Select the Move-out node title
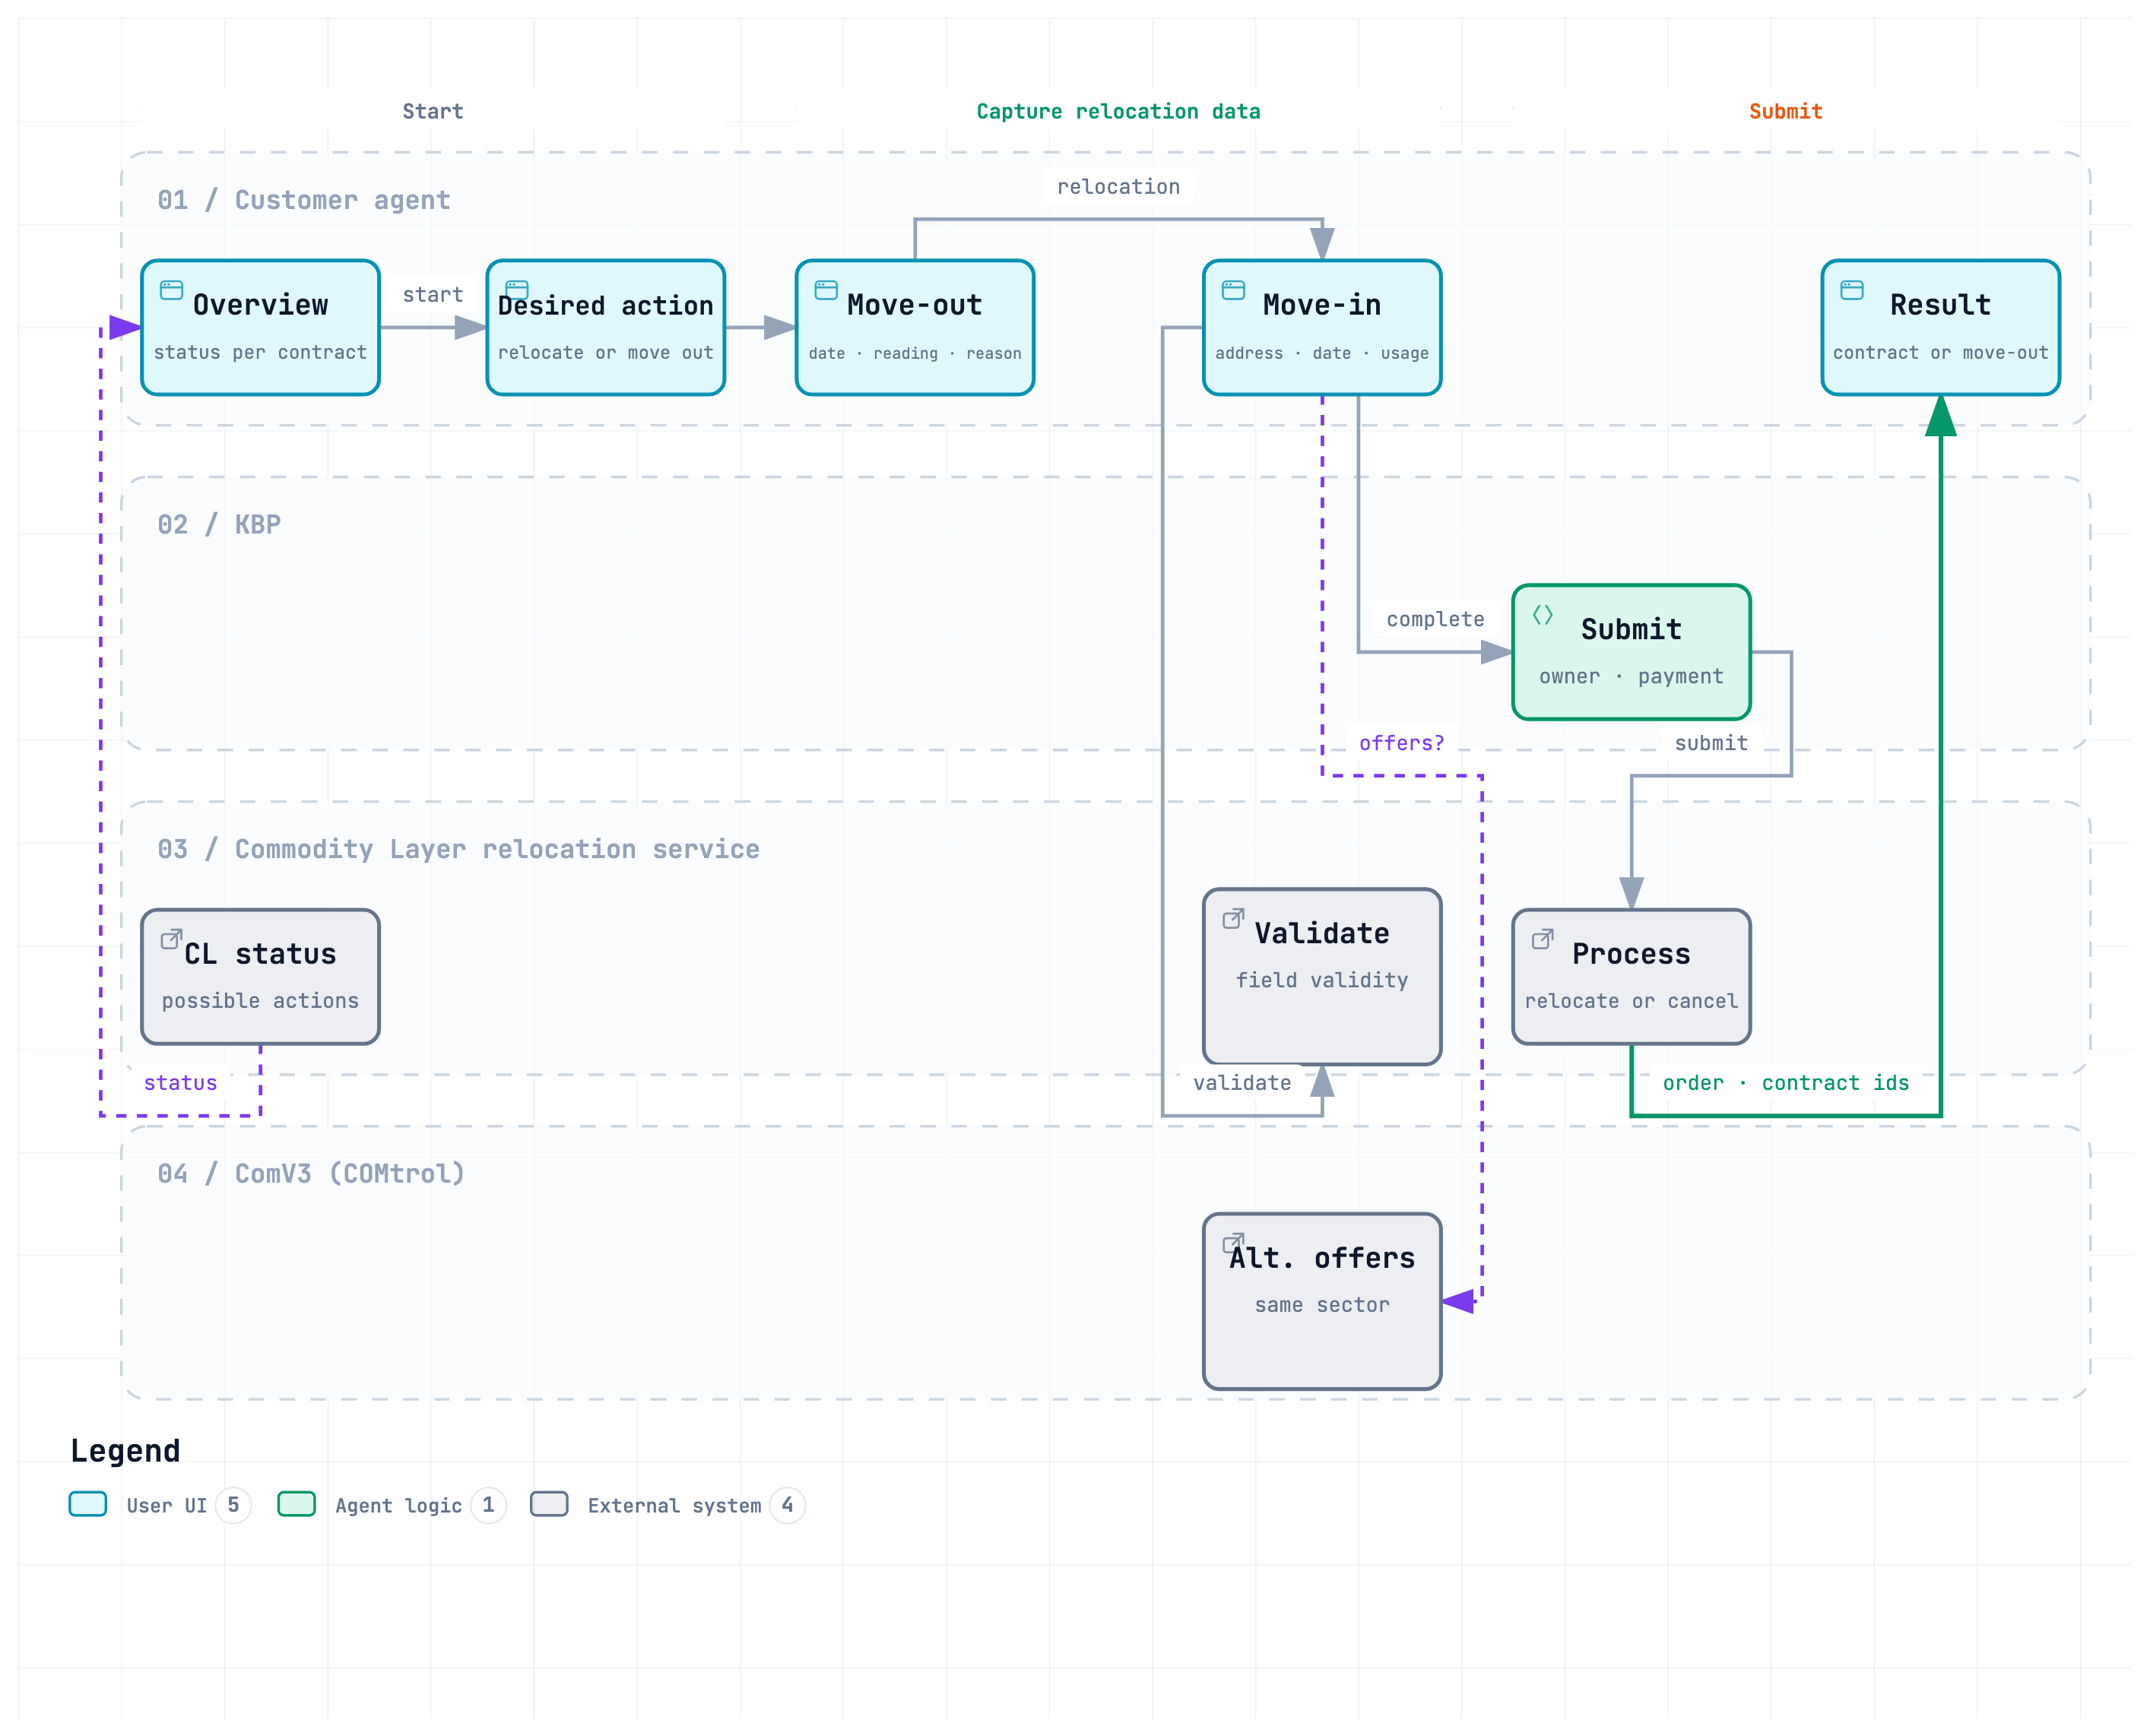The width and height of the screenshot is (2150, 1736). pyautogui.click(x=915, y=305)
